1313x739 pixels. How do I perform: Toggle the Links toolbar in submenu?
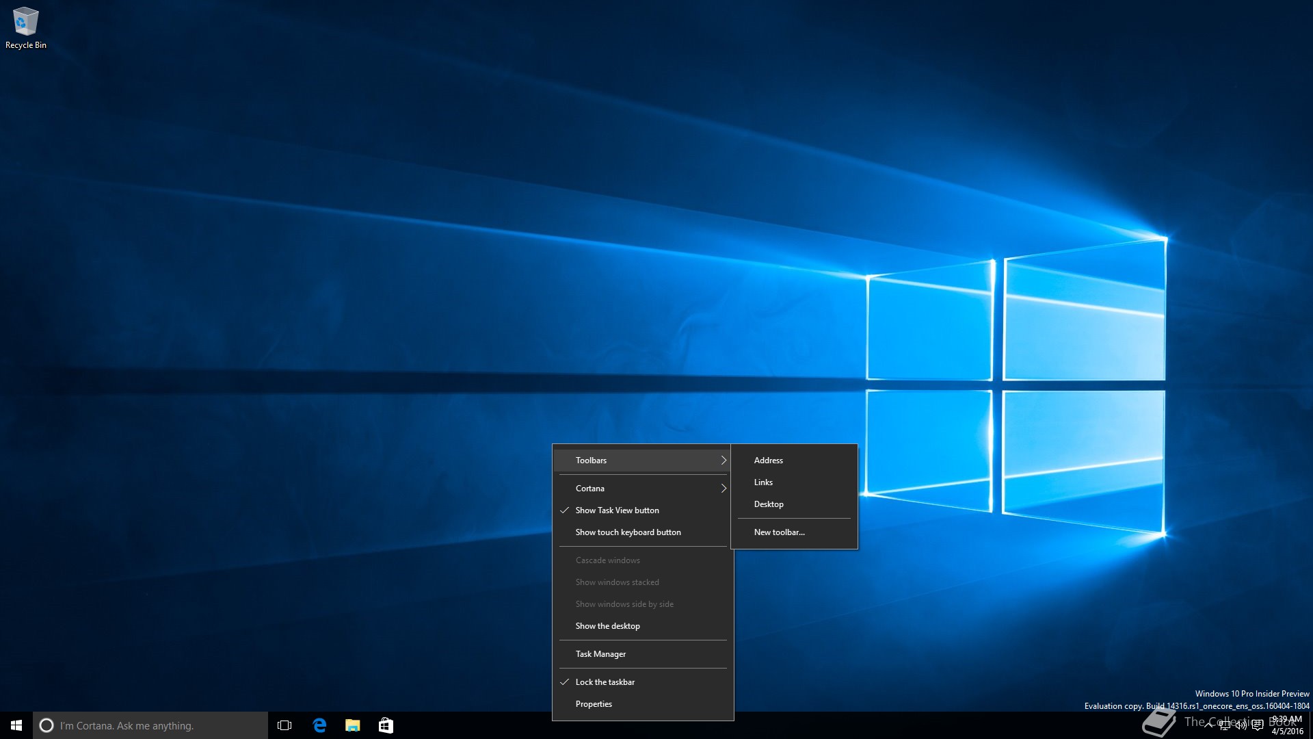click(794, 482)
